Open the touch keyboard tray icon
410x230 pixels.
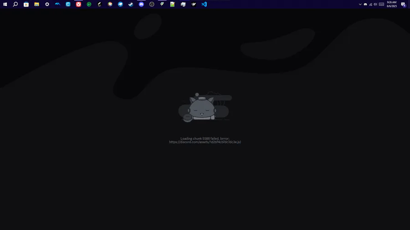[381, 5]
